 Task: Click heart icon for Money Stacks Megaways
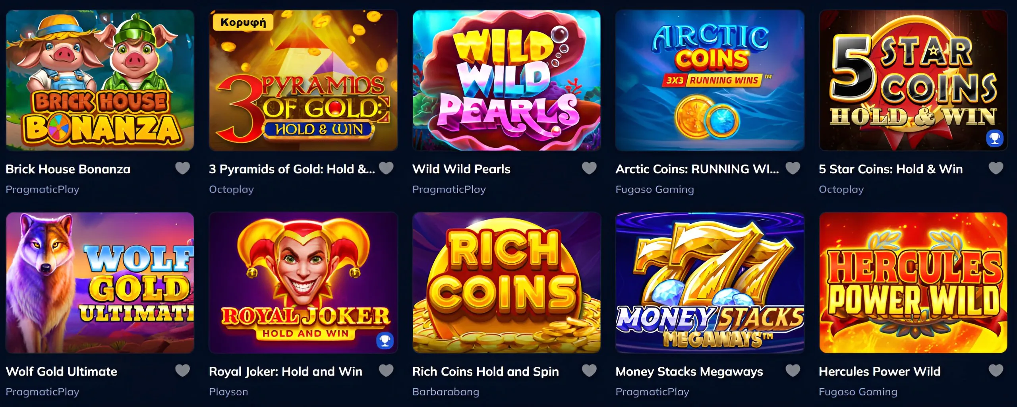[x=793, y=371]
